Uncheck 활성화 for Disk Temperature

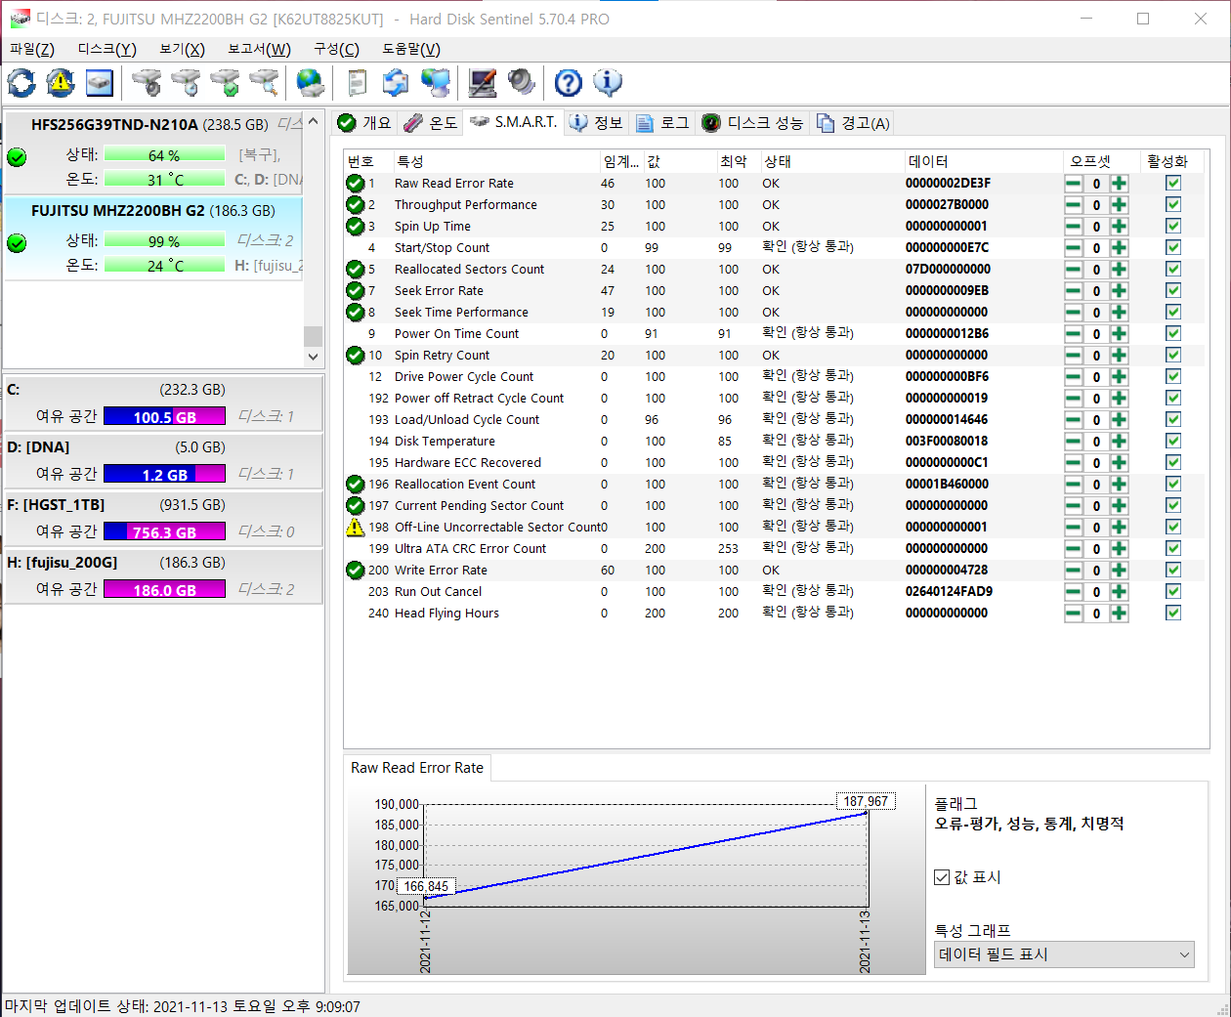(1173, 442)
